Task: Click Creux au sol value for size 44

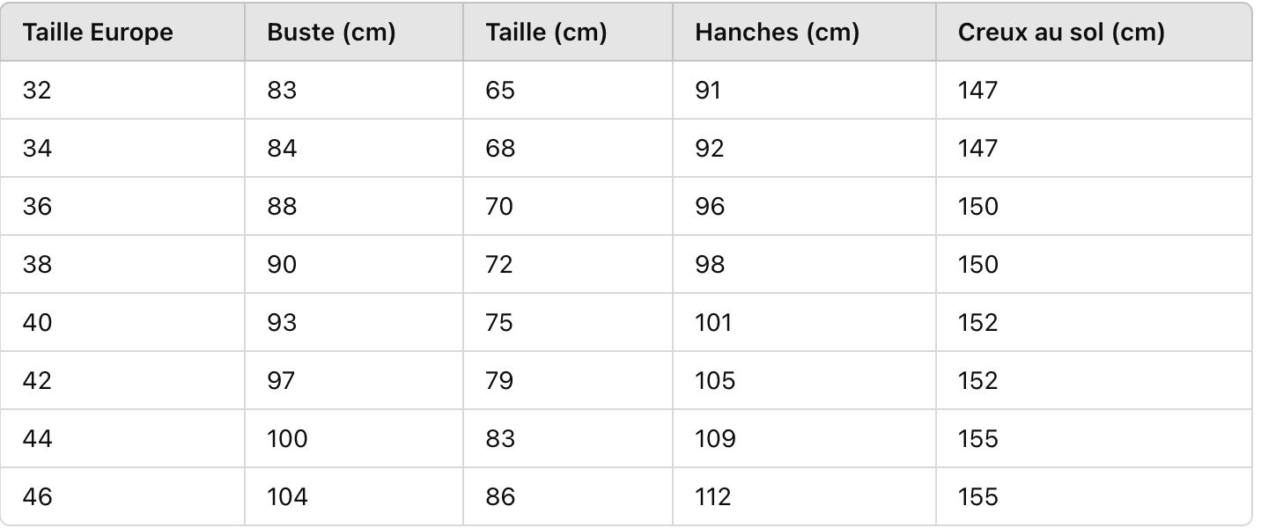Action: [x=977, y=438]
